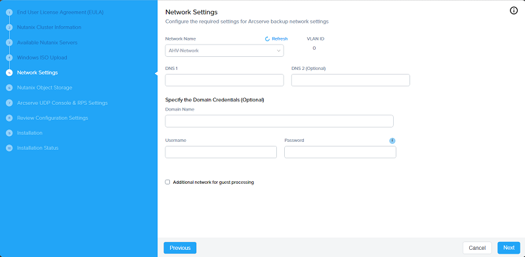Go to Windows ISO Upload step
Viewport: 525px width, 257px height.
click(x=42, y=58)
